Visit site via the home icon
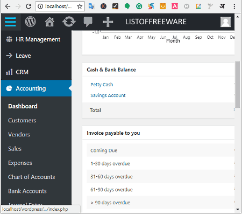This screenshot has height=214, width=242. click(49, 22)
